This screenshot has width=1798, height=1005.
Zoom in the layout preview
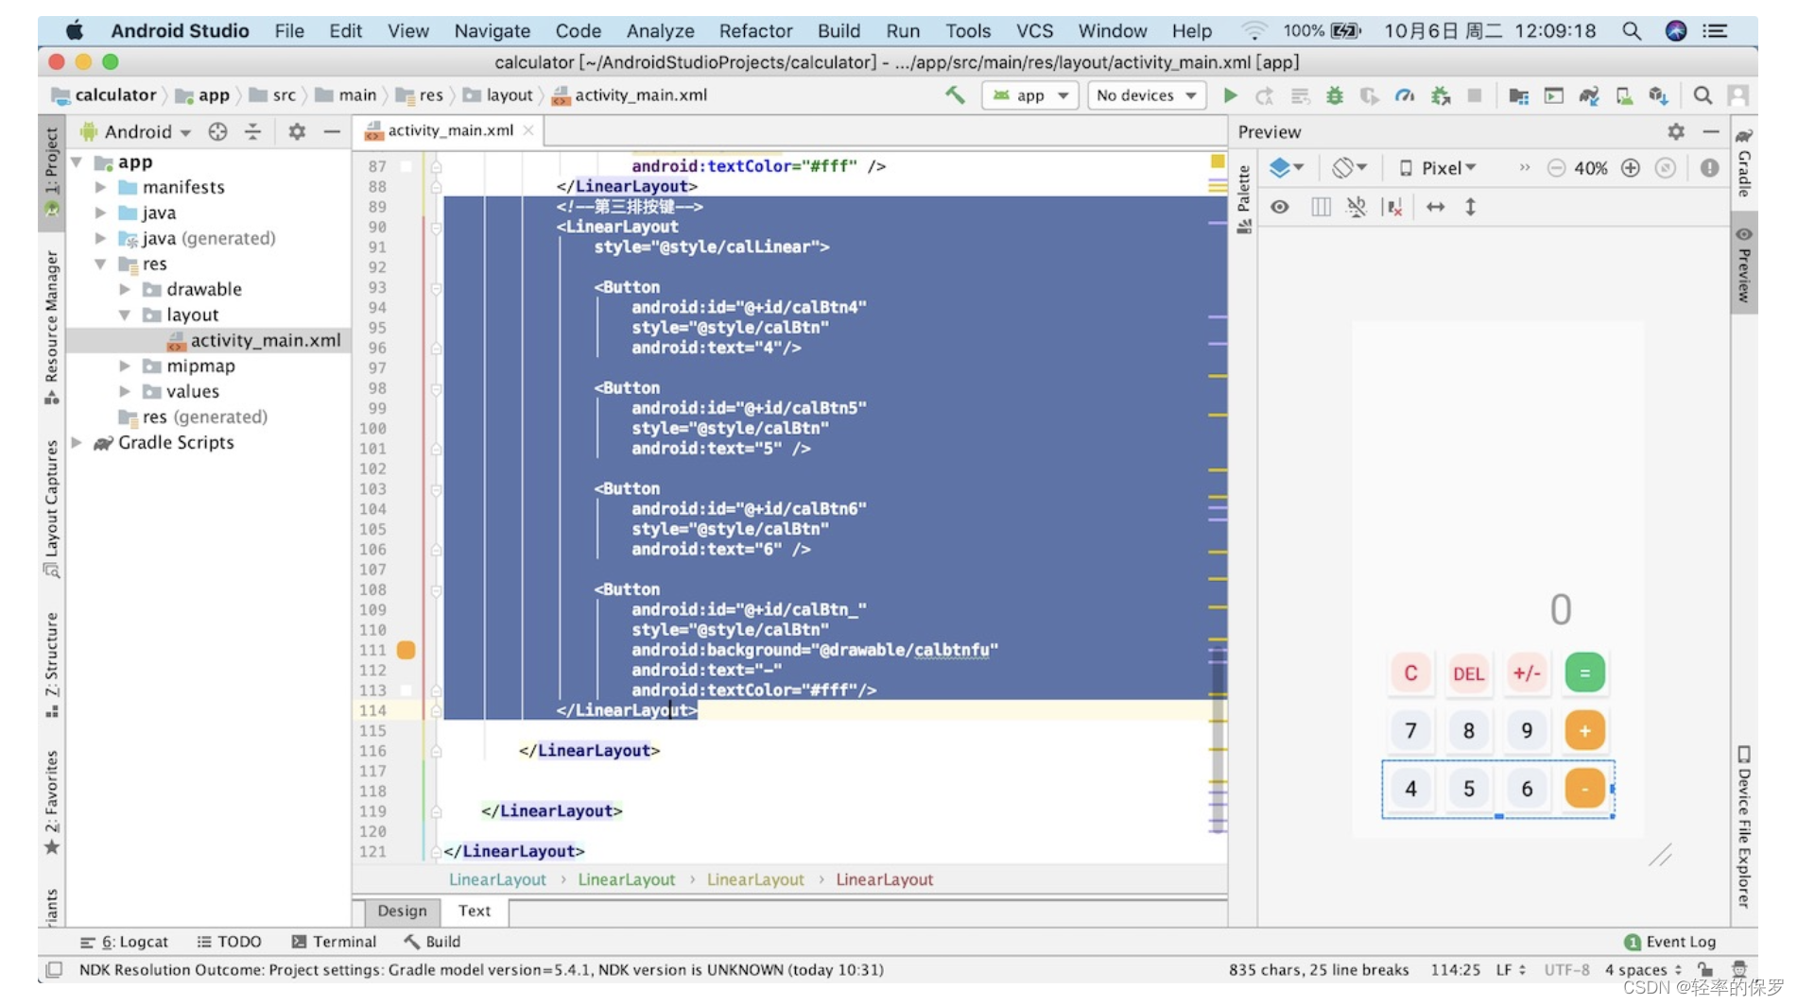pos(1631,168)
